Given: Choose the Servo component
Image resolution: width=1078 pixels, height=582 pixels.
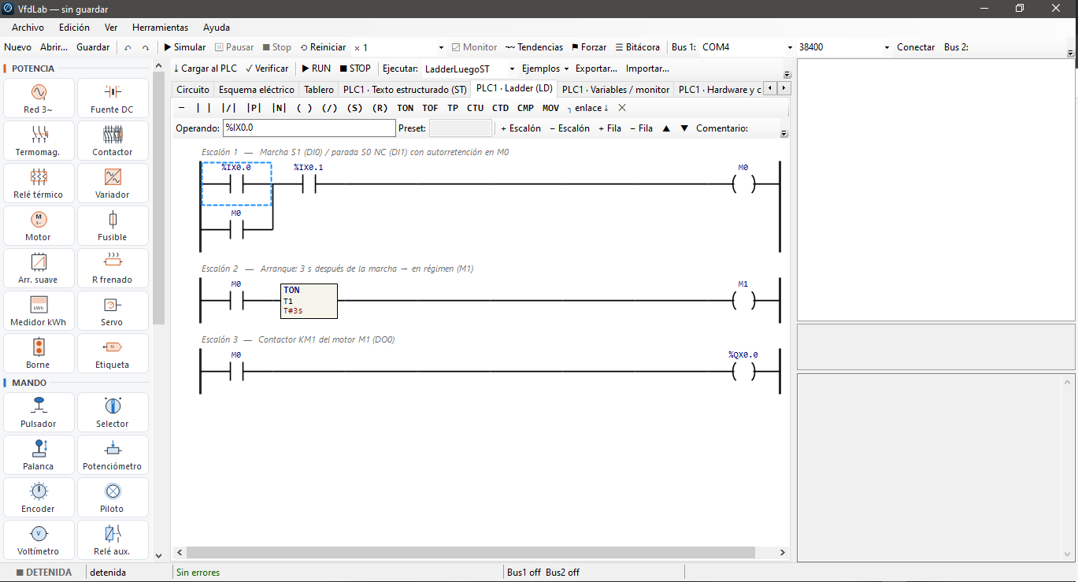Looking at the screenshot, I should 113,311.
